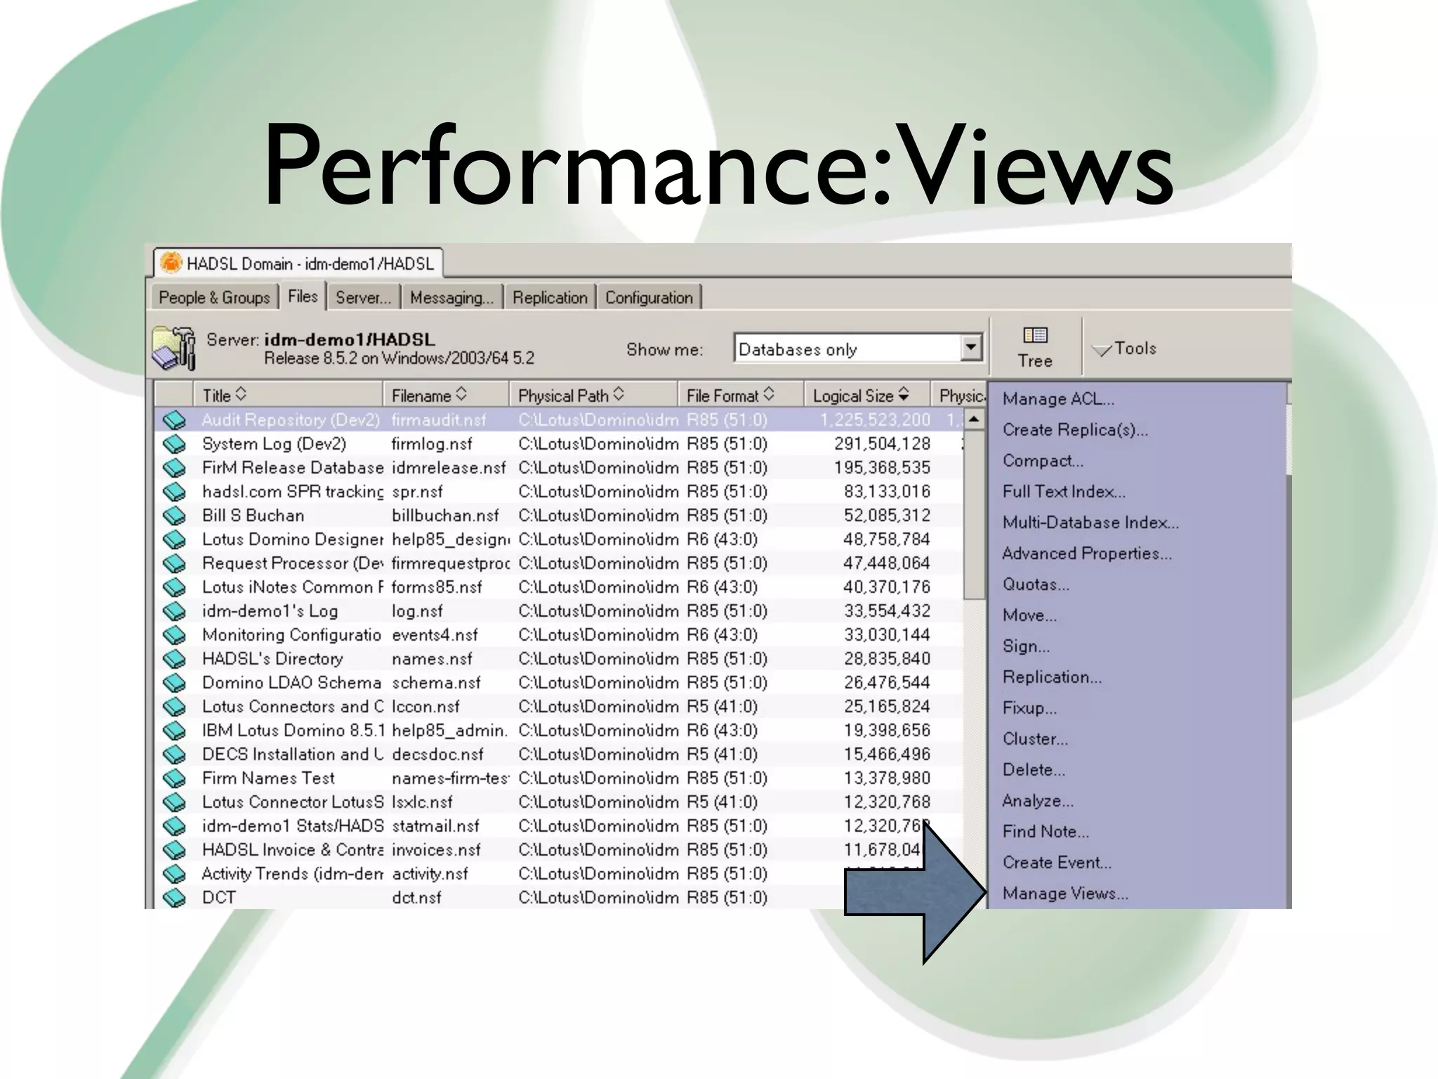Choose Find Note... tool
This screenshot has width=1438, height=1079.
point(1045,832)
